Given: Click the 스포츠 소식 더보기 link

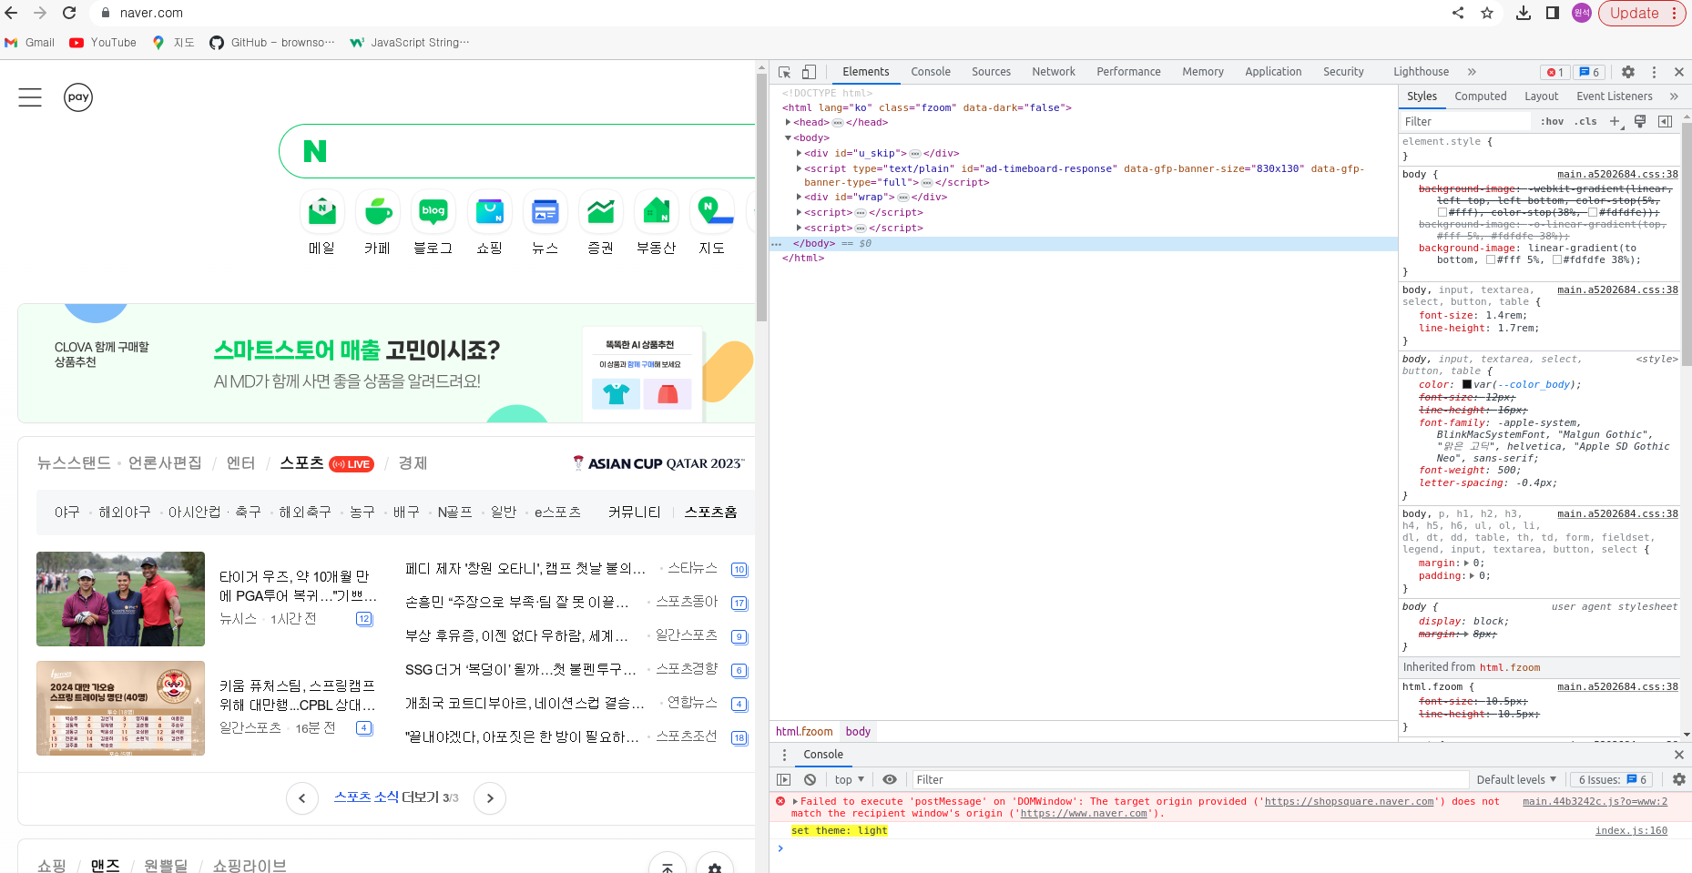Looking at the screenshot, I should click(x=386, y=797).
